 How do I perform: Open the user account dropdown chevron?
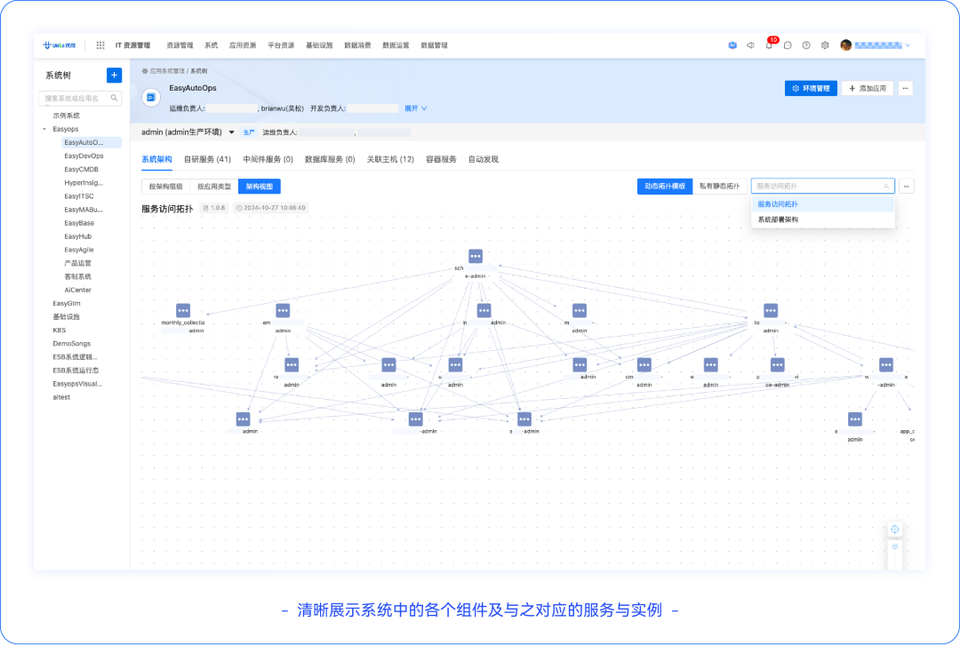(x=908, y=45)
